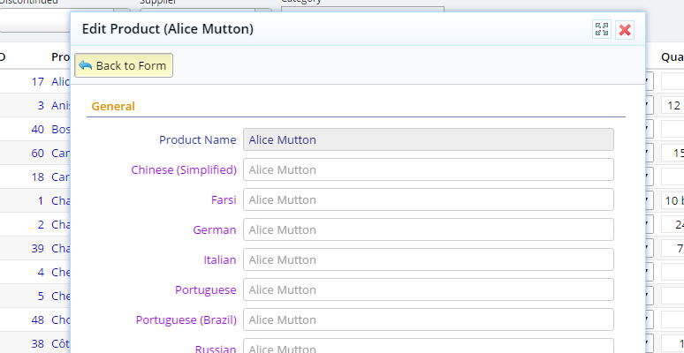Click product ID 4 in background grid
Image resolution: width=684 pixels, height=353 pixels.
(x=41, y=272)
